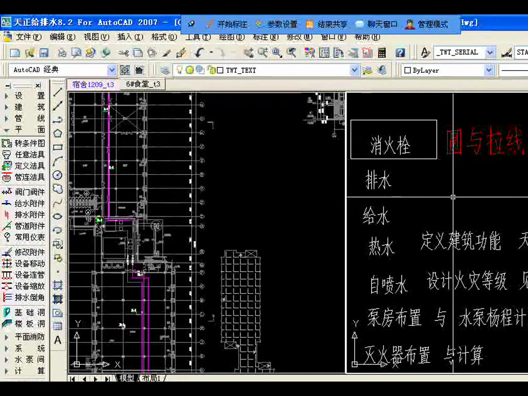Click 管理模式 in the sharing bar
This screenshot has width=528, height=396.
427,24
